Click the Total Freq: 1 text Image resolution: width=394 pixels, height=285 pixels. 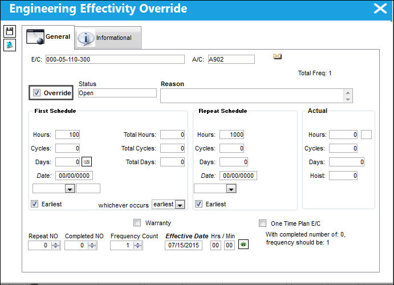click(x=315, y=73)
